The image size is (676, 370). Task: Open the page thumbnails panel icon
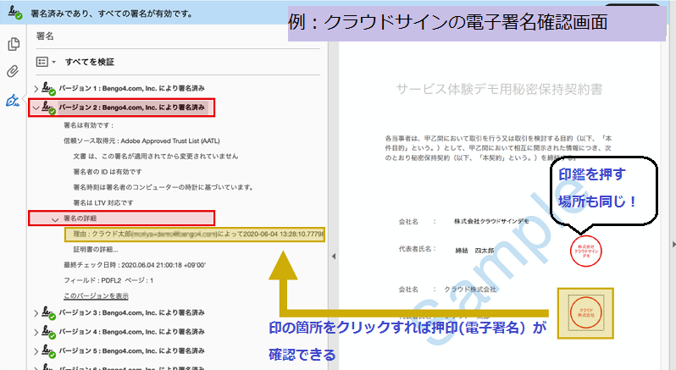(x=13, y=45)
